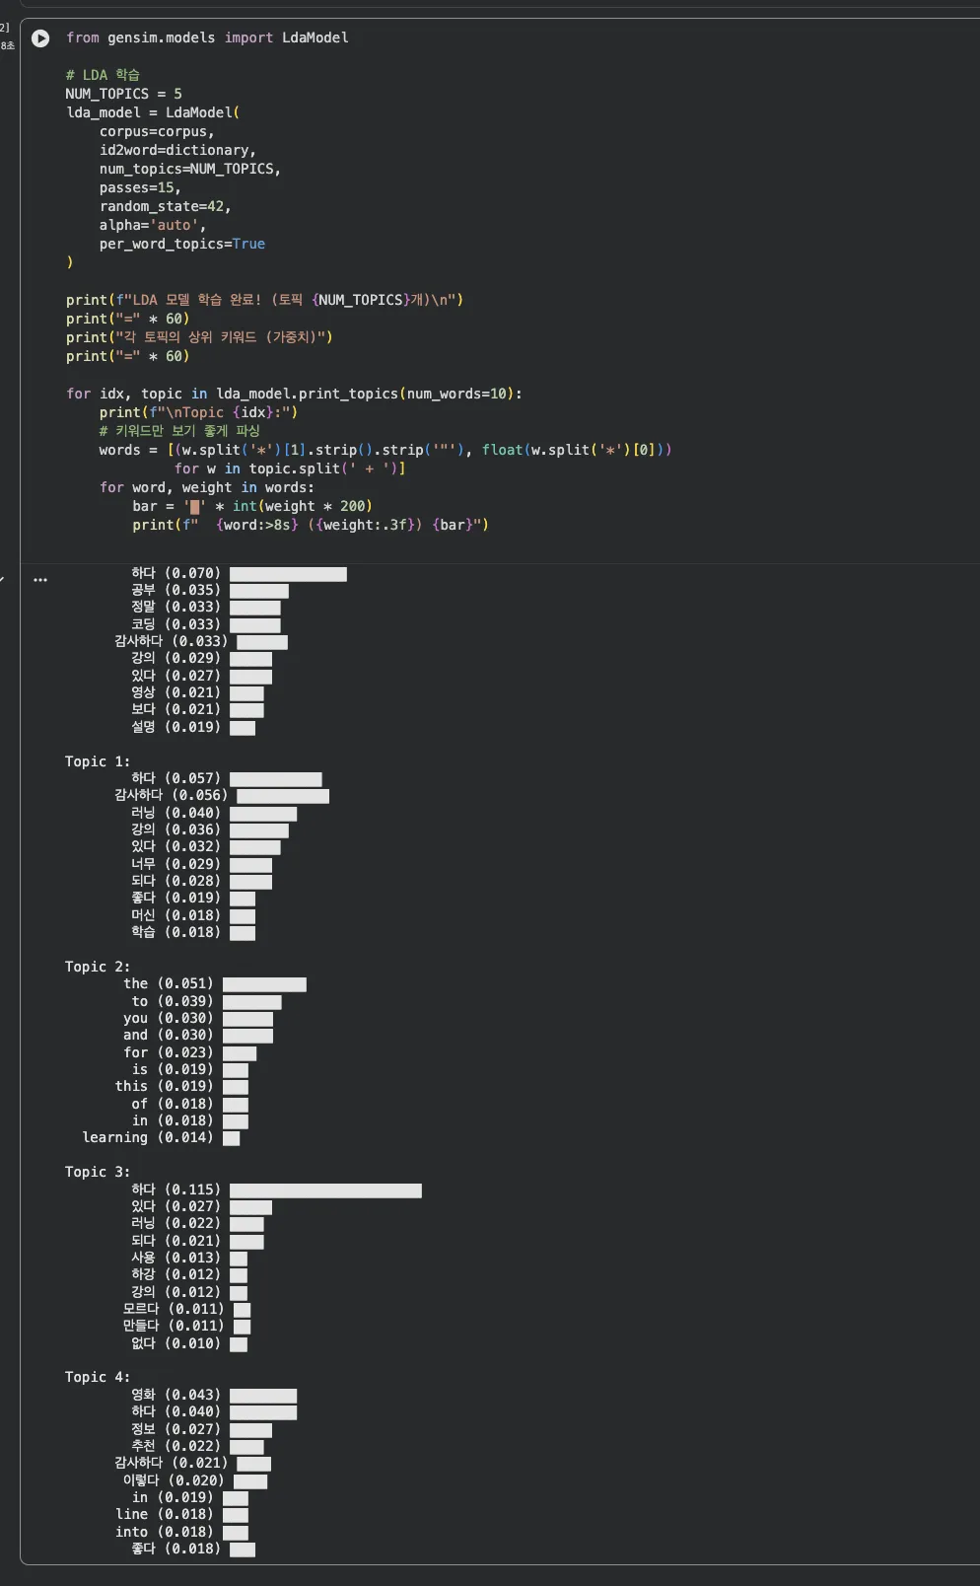Image resolution: width=980 pixels, height=1586 pixels.
Task: Place cursor on NUM_TOPICS = 5 line
Action: point(123,94)
